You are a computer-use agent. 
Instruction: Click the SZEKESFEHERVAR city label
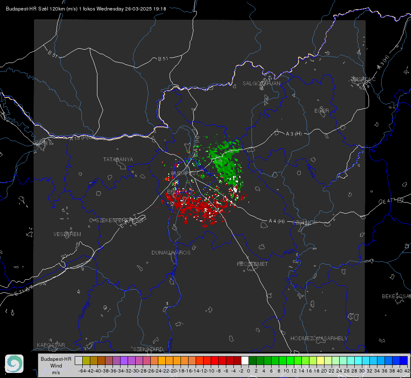[120, 220]
